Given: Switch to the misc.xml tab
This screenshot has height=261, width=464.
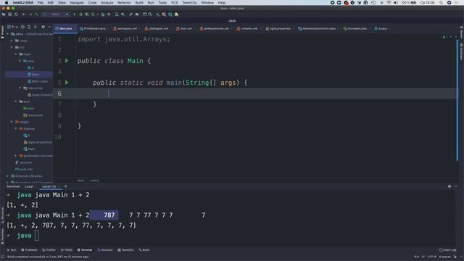Looking at the screenshot, I should (186, 29).
